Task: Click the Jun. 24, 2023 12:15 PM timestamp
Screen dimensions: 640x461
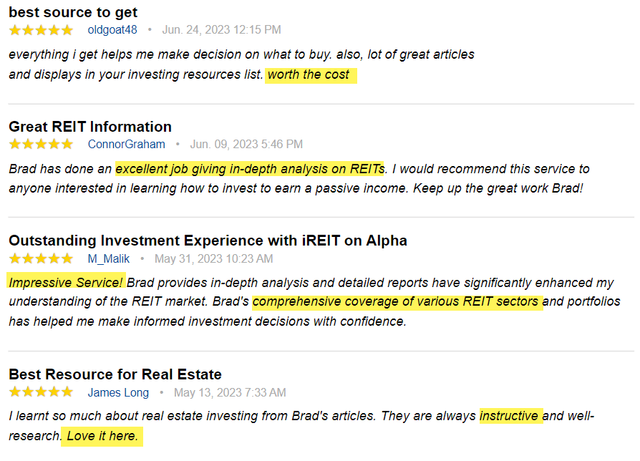Action: (x=221, y=30)
